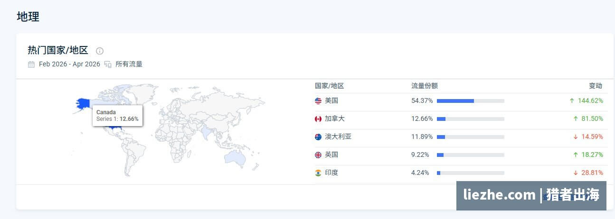Click the 81.50% change value
Viewport: 615px width, 219px height.
click(x=592, y=119)
